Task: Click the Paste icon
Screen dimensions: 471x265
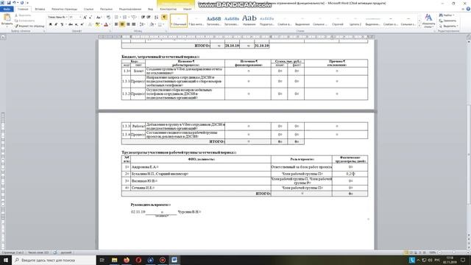Action: [x=7, y=18]
